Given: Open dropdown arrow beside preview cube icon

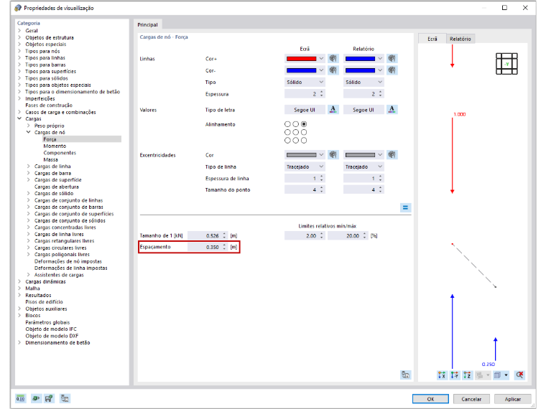Looking at the screenshot, I should coord(506,375).
